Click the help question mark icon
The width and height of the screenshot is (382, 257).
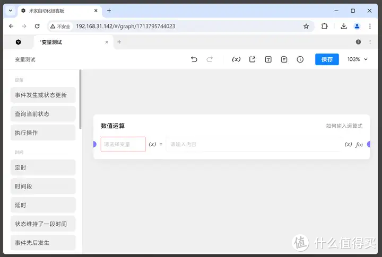[358, 42]
